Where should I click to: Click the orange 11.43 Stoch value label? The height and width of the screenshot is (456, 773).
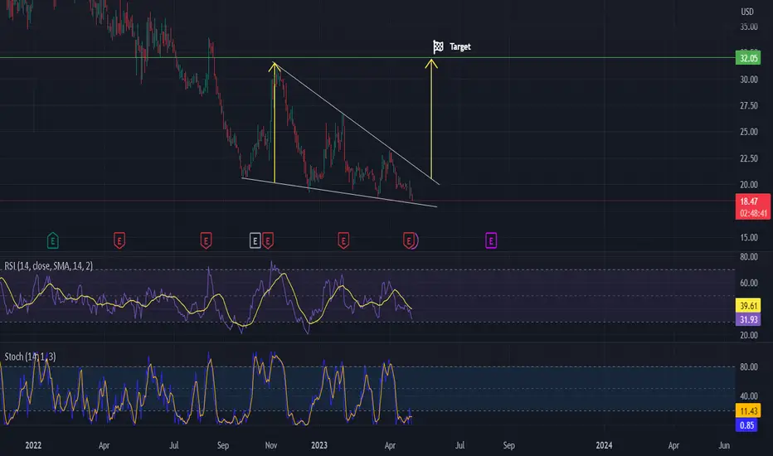point(748,410)
